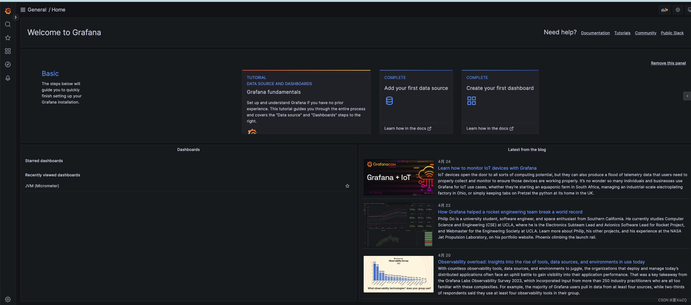Image resolution: width=691 pixels, height=305 pixels.
Task: Star the JVM (Micrometer) dashboard
Action: pos(347,186)
